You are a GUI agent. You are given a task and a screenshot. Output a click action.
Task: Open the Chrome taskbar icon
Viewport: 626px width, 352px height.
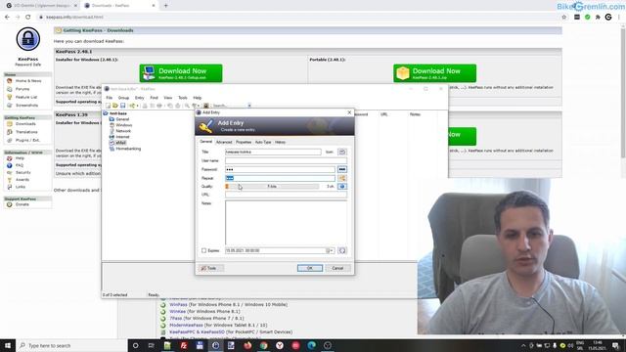[263, 345]
